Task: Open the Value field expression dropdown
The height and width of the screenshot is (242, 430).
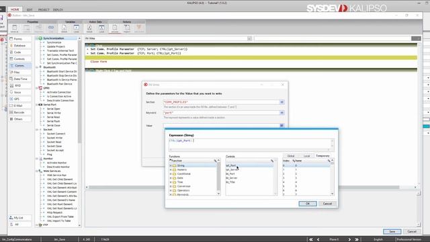Action: (282, 126)
